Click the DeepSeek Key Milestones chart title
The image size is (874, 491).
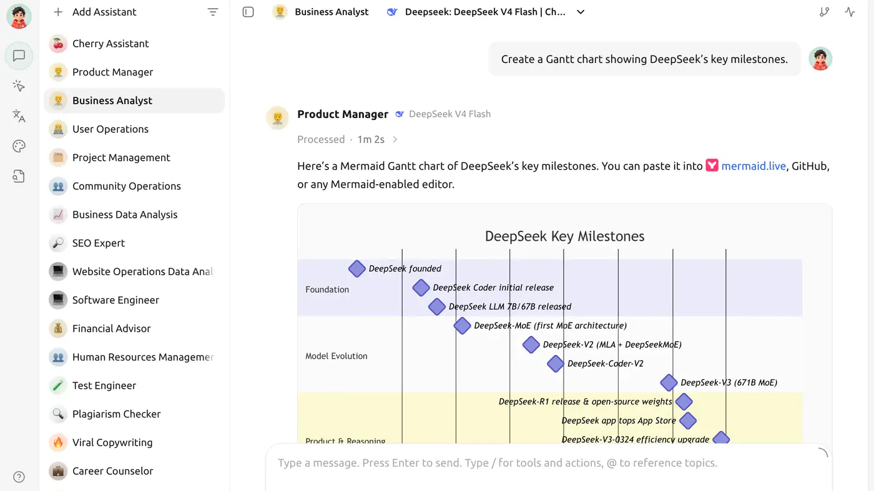coord(564,236)
